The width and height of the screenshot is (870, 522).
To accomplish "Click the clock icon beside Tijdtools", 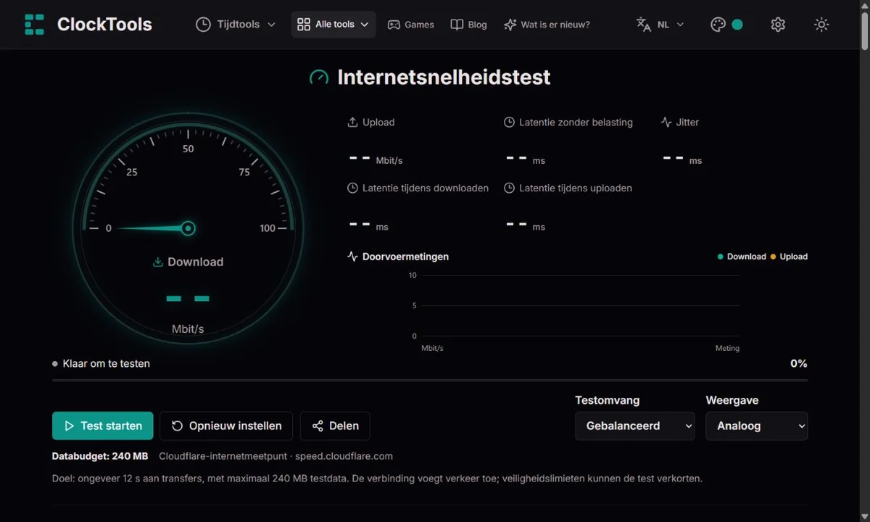I will [x=203, y=24].
